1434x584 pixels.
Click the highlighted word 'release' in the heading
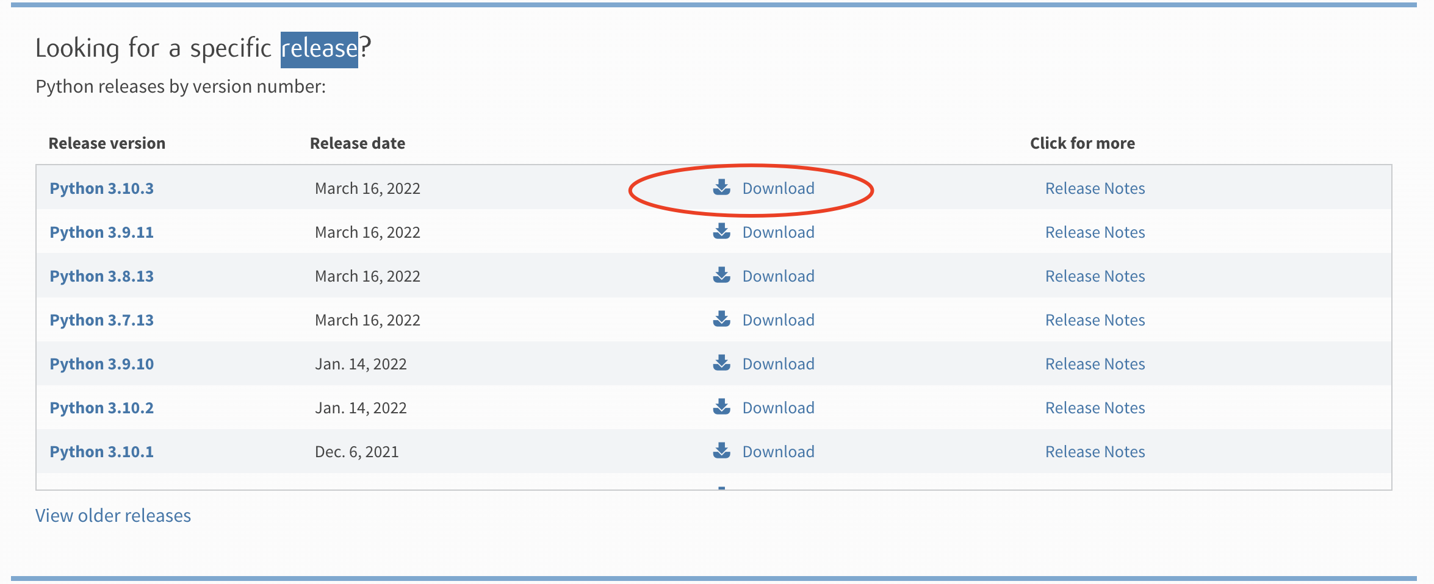[319, 49]
